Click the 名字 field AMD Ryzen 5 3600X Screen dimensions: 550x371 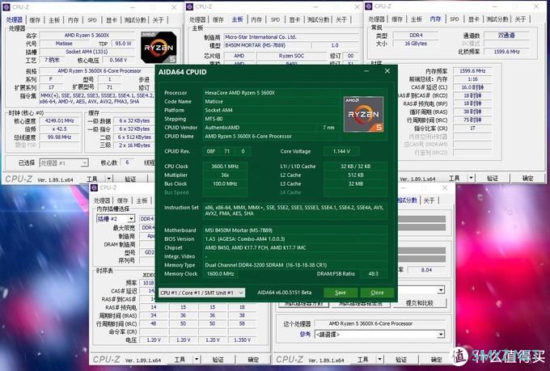pyautogui.click(x=87, y=35)
